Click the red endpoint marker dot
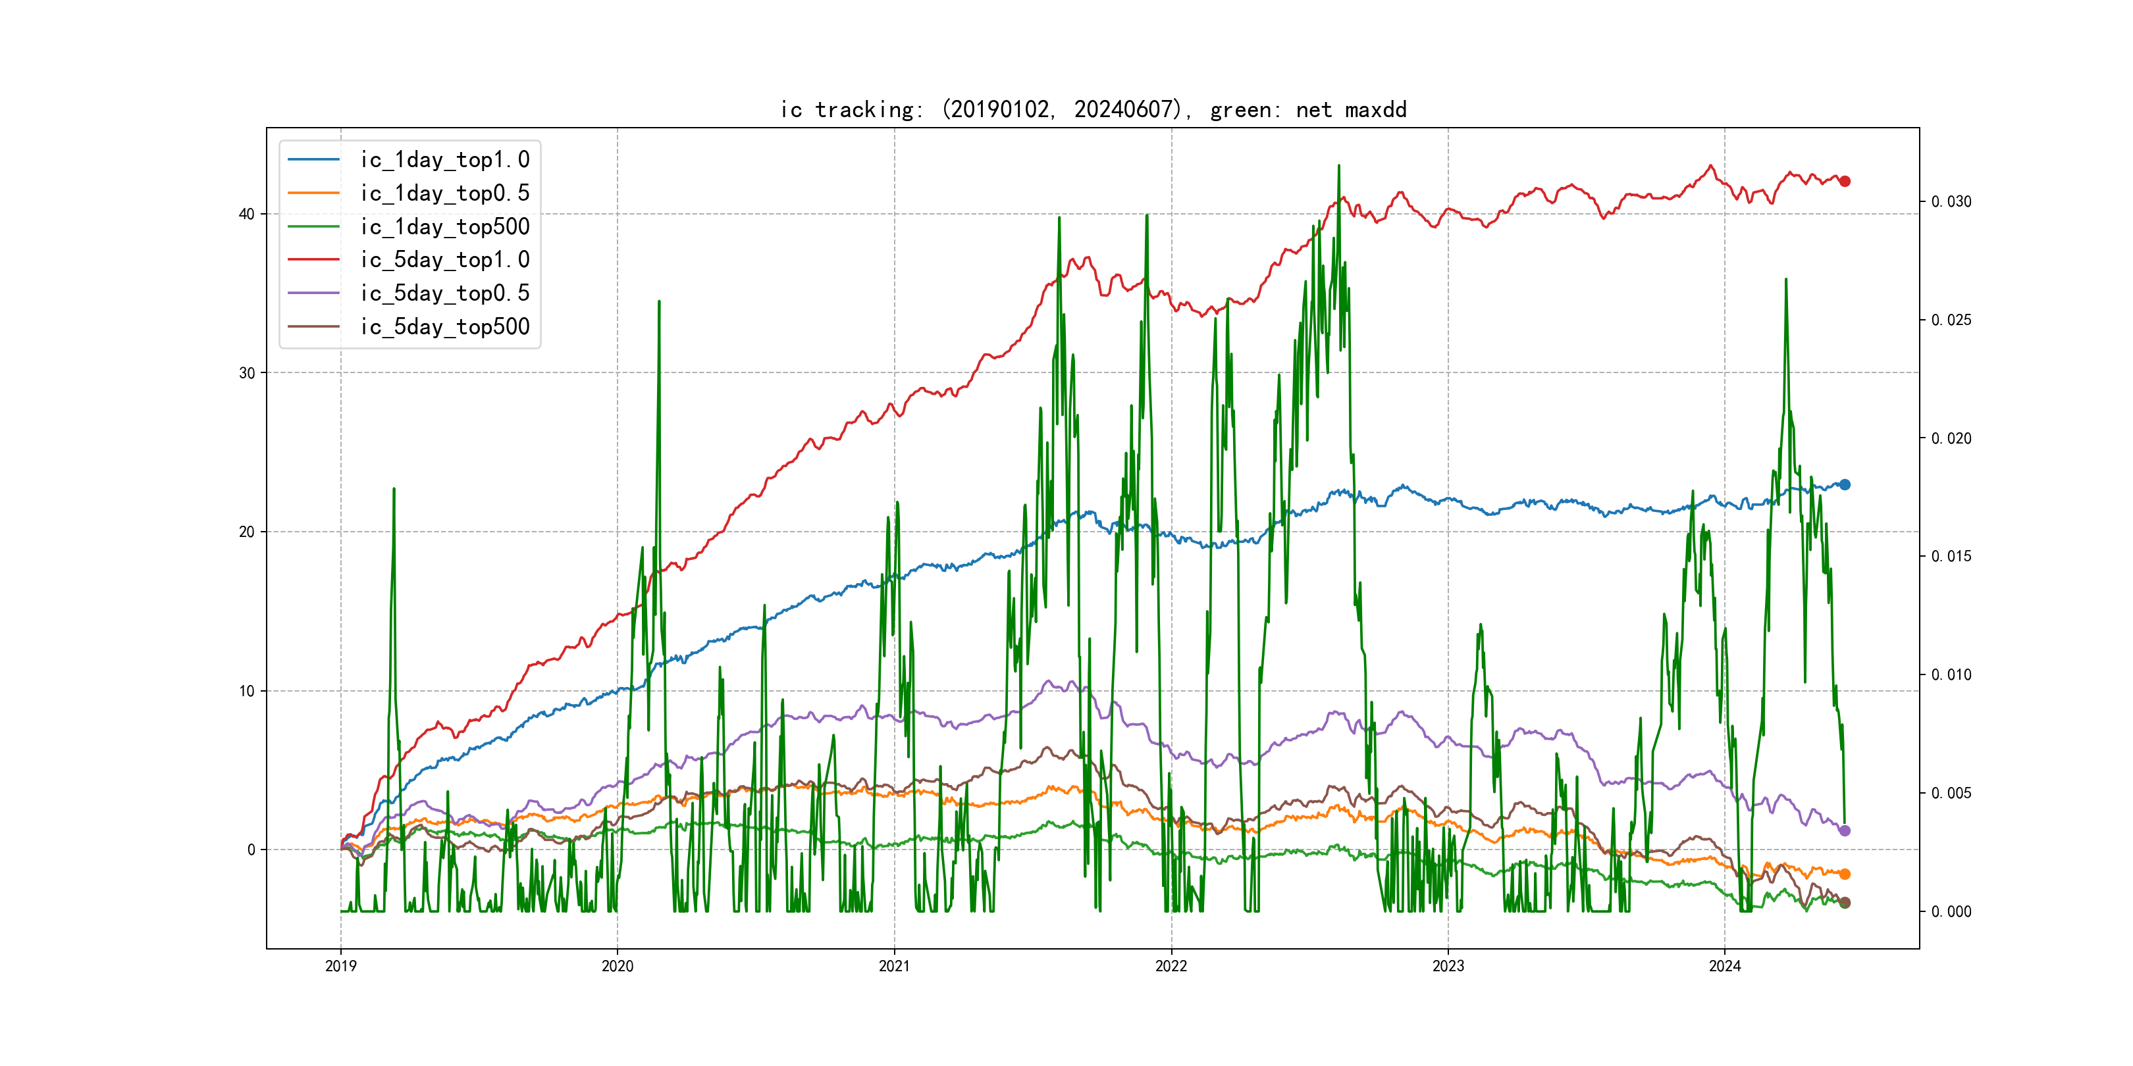2133x1066 pixels. pos(1845,181)
